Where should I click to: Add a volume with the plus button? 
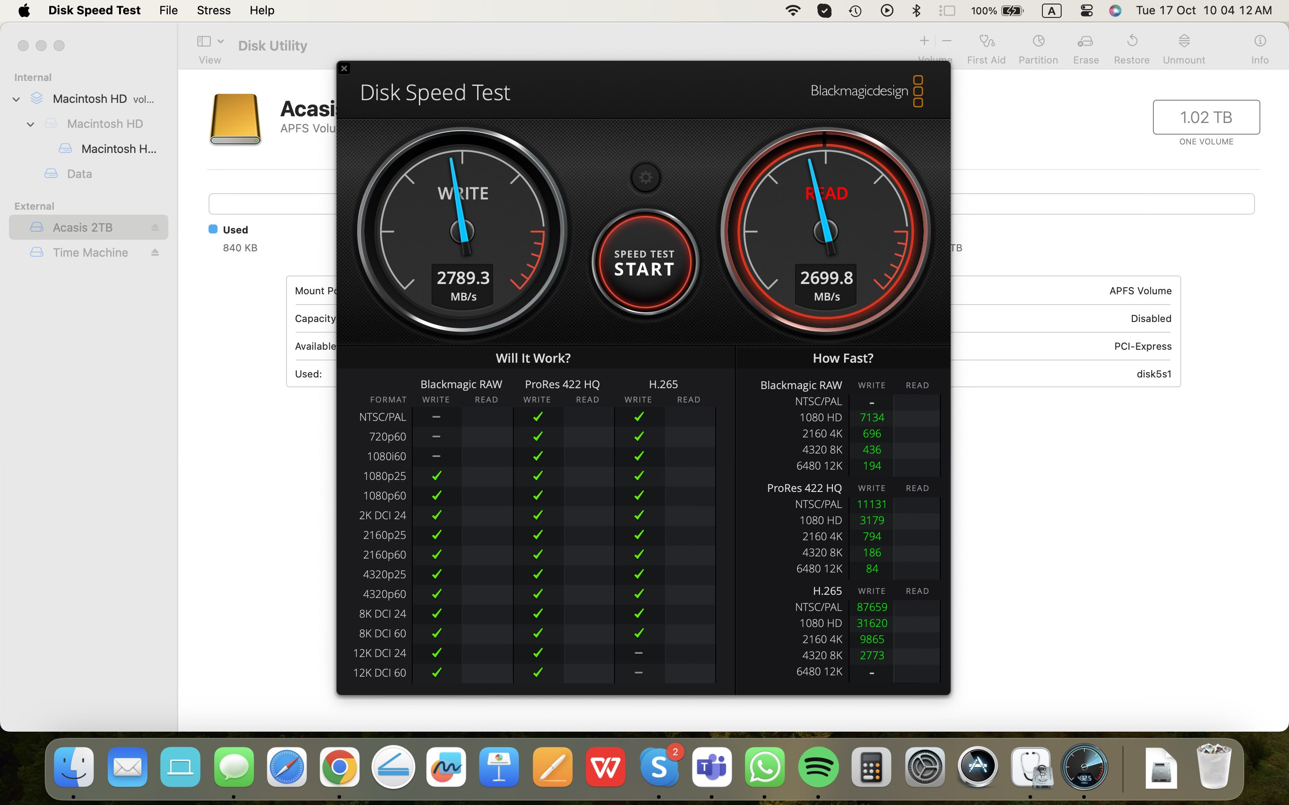pyautogui.click(x=924, y=40)
